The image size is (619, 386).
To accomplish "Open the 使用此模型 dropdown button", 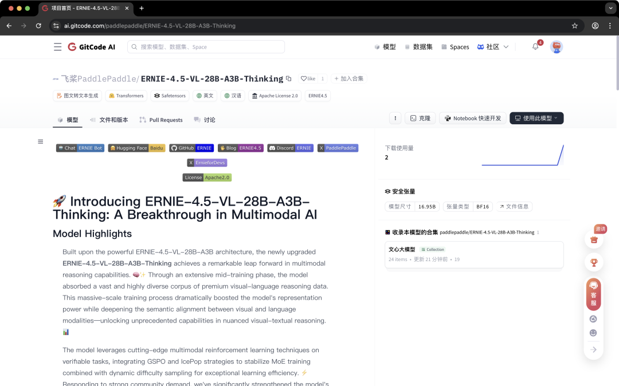I will [x=536, y=119].
